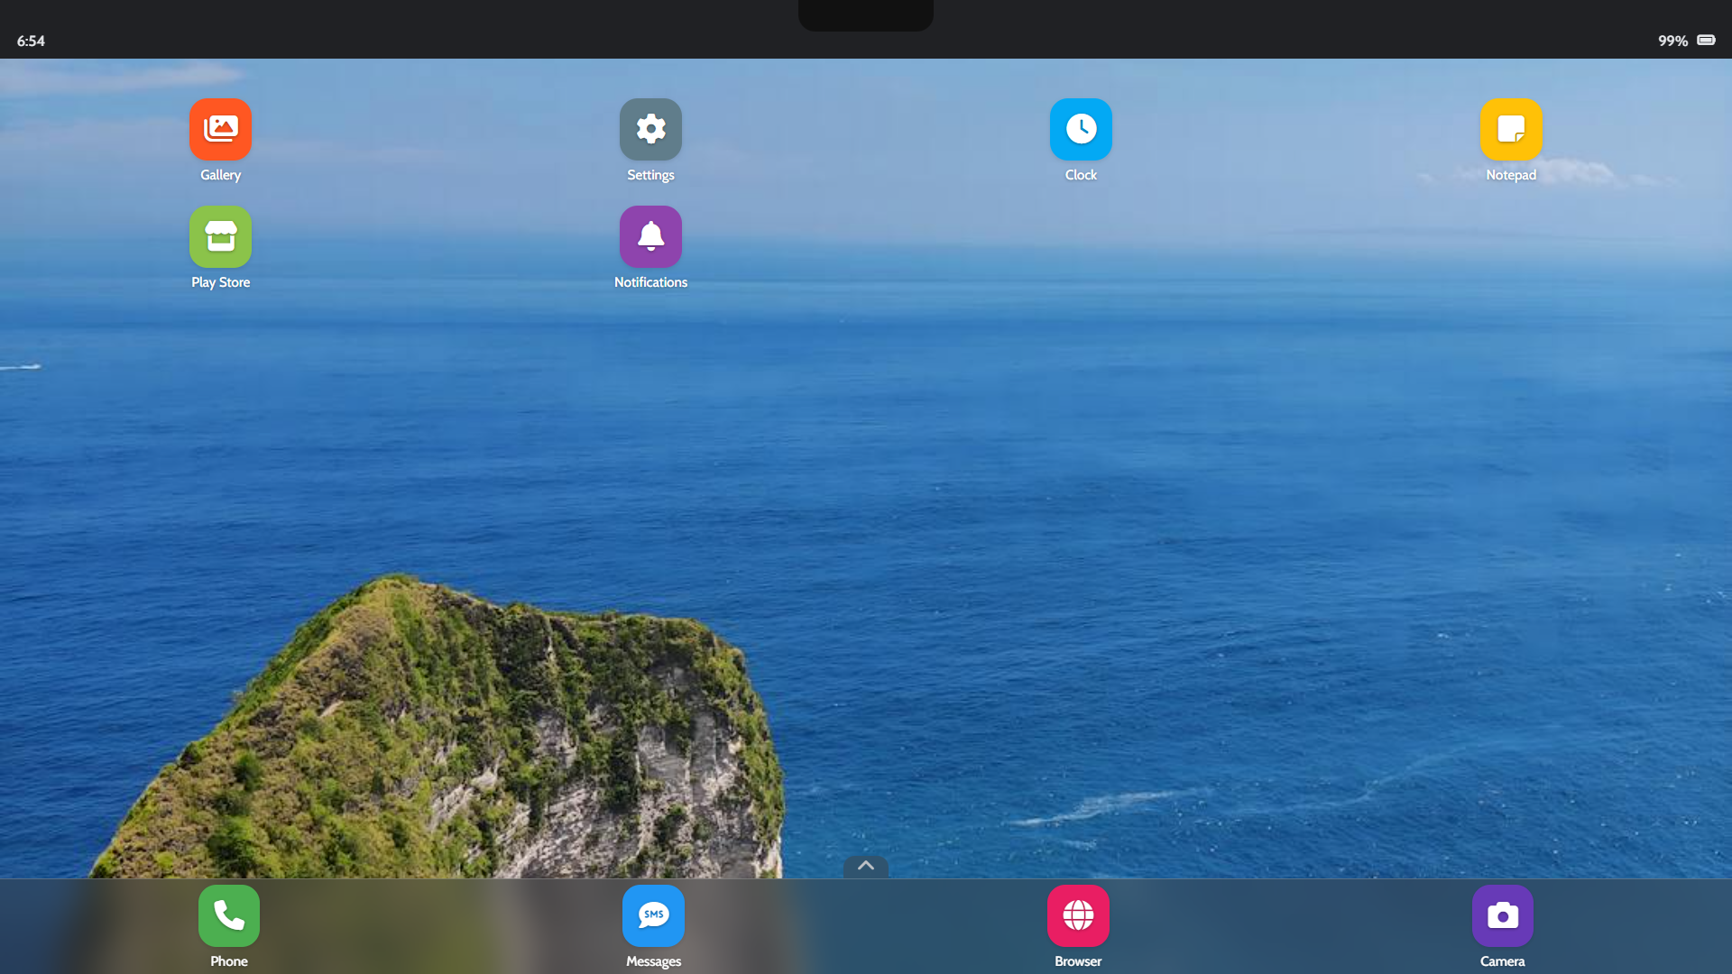Screen dimensions: 1732x974
Task: Launch the Settings app
Action: (x=650, y=129)
